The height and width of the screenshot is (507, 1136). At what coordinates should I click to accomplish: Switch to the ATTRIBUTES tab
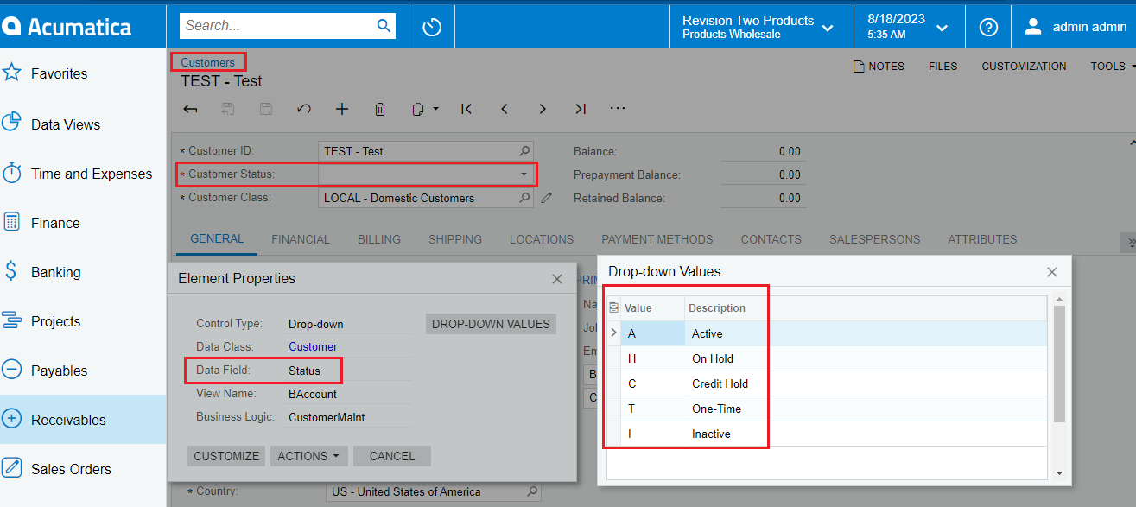[x=982, y=239]
